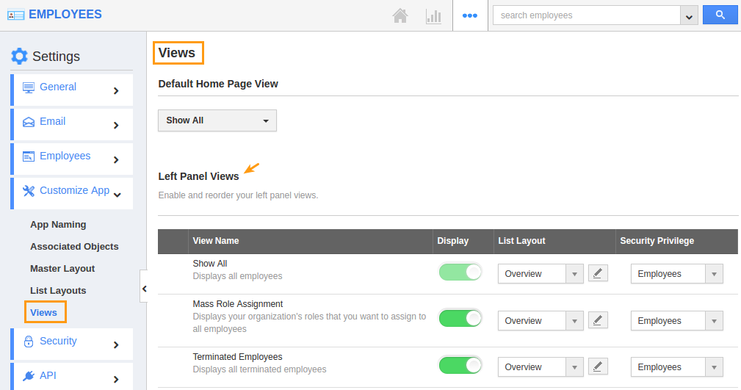Open search options dropdown arrow

point(689,15)
